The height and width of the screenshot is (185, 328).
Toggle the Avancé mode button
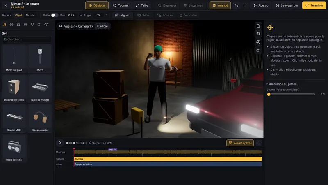click(220, 5)
